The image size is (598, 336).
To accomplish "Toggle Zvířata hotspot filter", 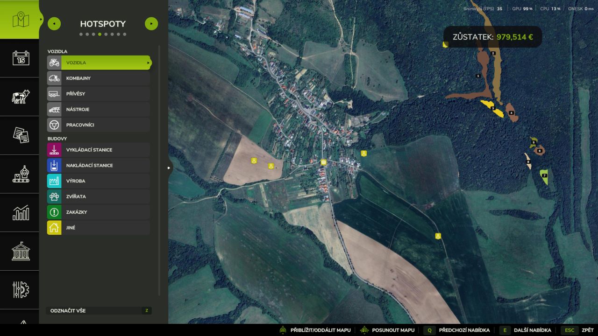I will tap(99, 196).
